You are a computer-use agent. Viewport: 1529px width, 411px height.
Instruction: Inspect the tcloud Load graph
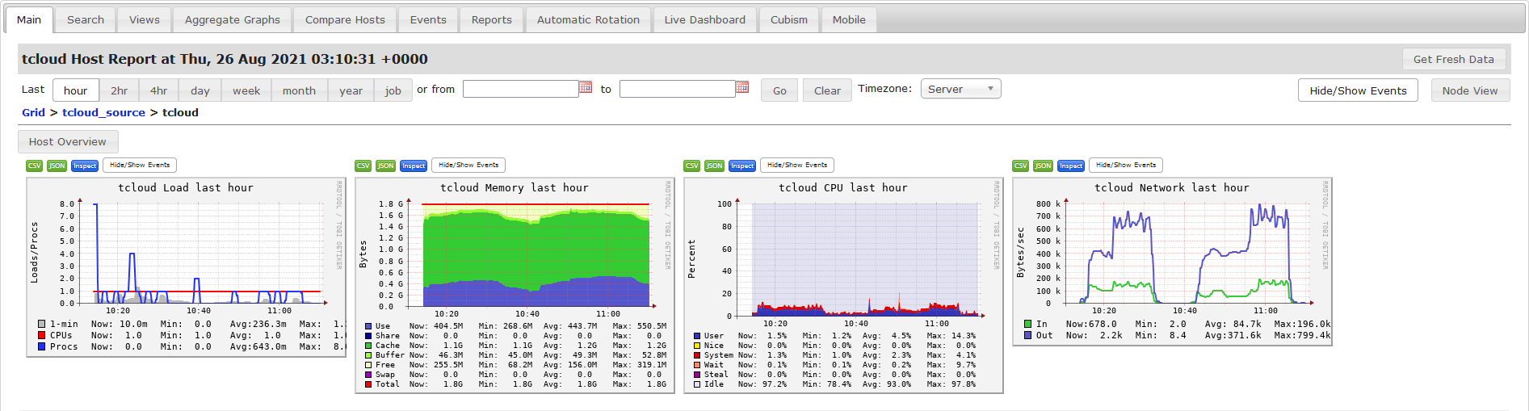click(85, 166)
